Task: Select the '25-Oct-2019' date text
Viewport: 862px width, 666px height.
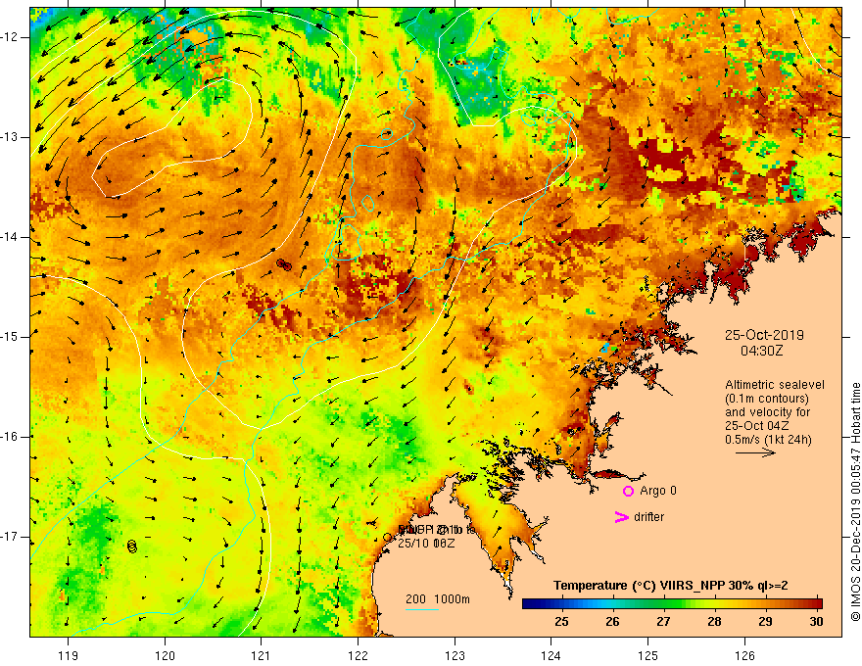Action: [764, 335]
